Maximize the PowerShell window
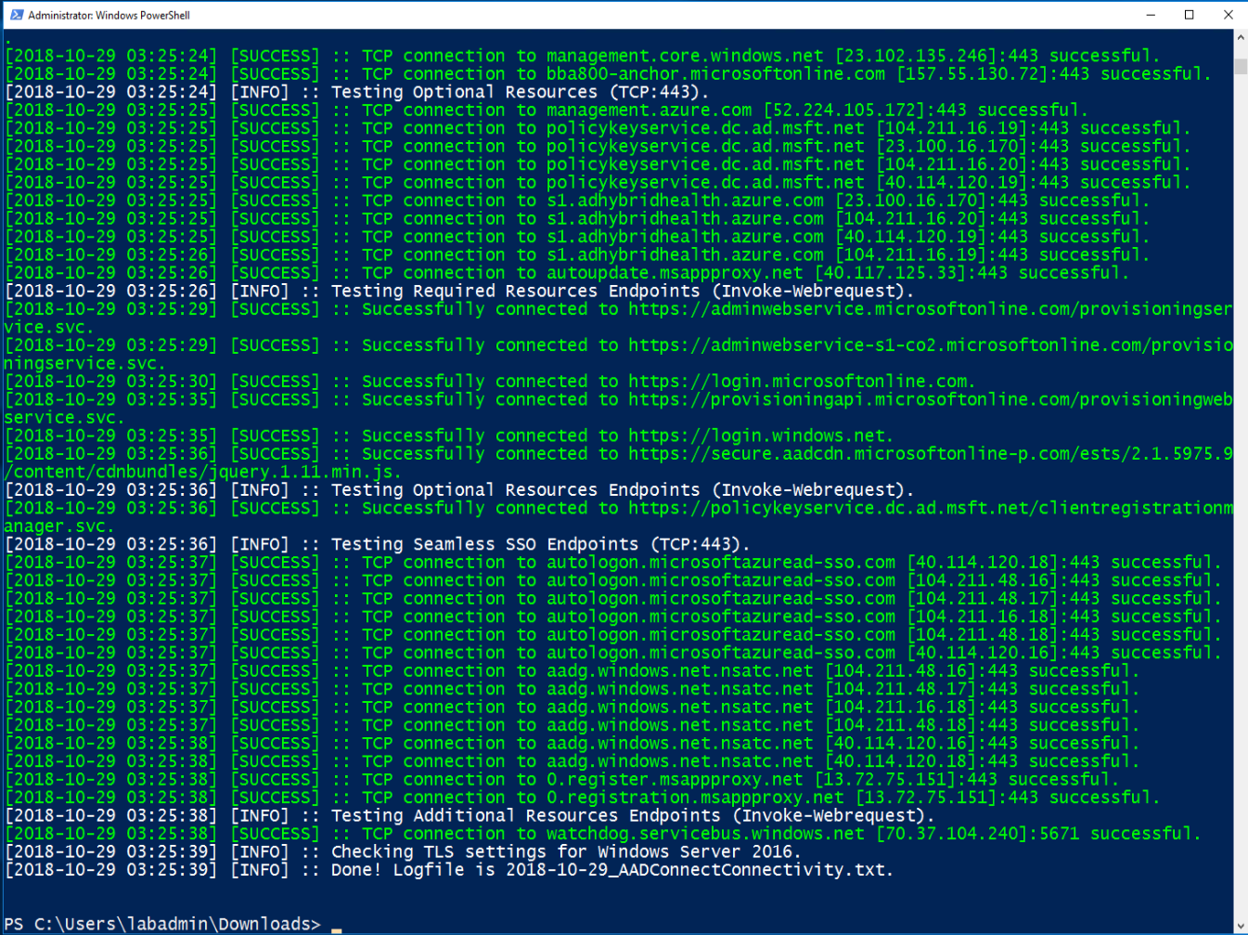Viewport: 1248px width, 935px height. click(x=1190, y=15)
